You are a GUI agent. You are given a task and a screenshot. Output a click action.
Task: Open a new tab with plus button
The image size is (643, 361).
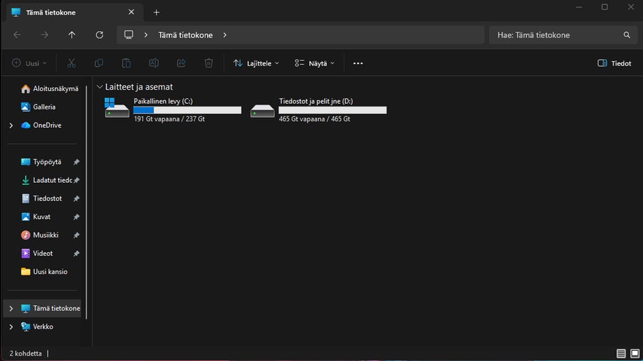click(x=156, y=12)
